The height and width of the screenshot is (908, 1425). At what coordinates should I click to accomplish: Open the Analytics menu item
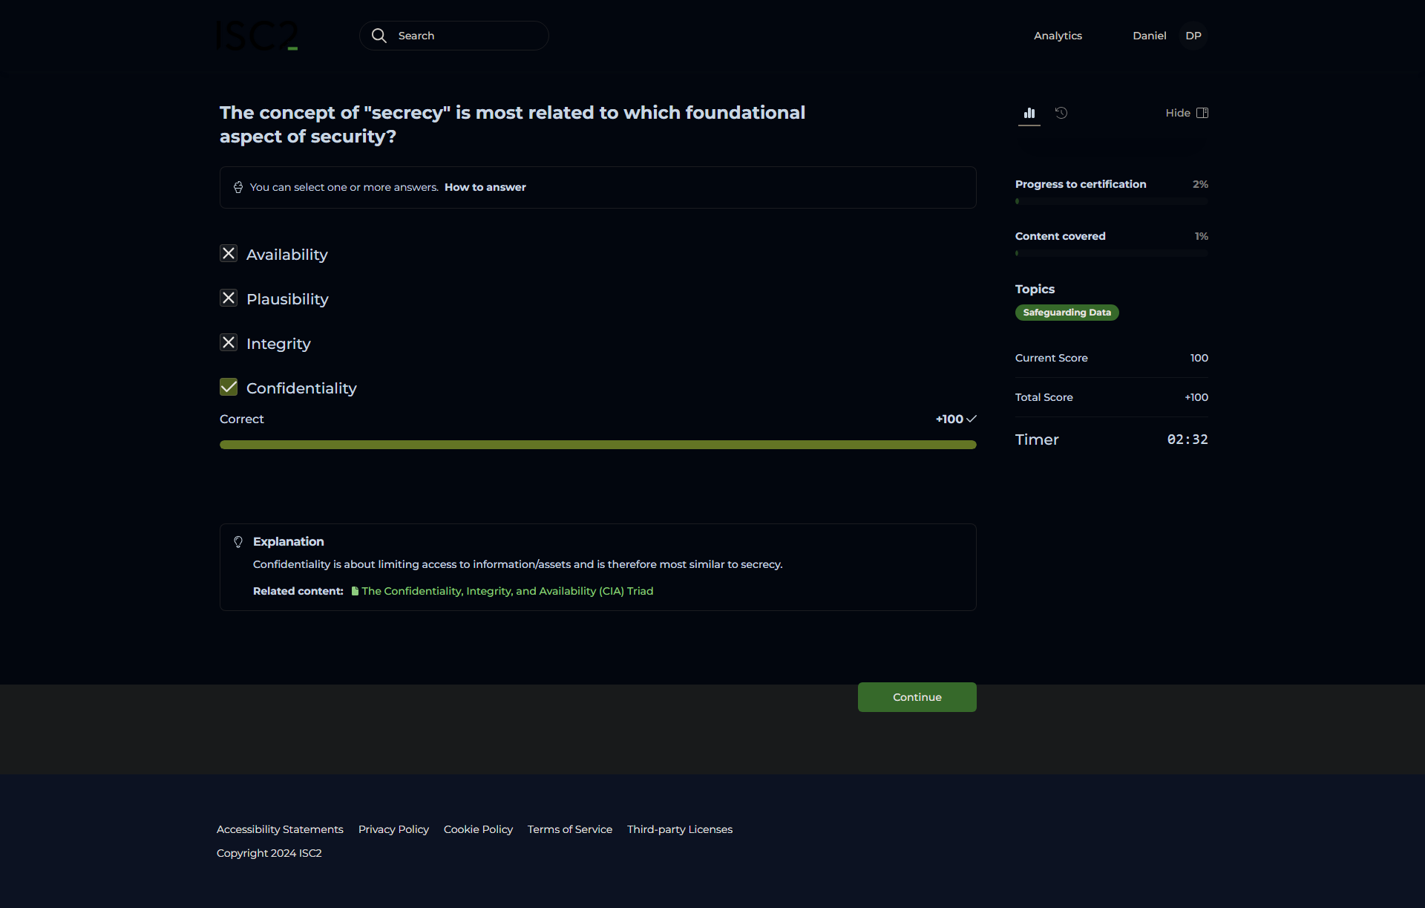point(1058,36)
